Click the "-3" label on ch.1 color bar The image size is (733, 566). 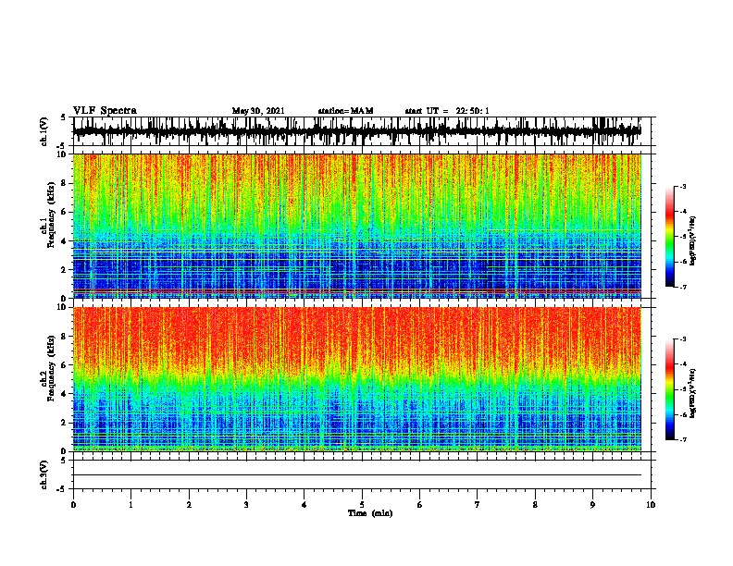[683, 186]
